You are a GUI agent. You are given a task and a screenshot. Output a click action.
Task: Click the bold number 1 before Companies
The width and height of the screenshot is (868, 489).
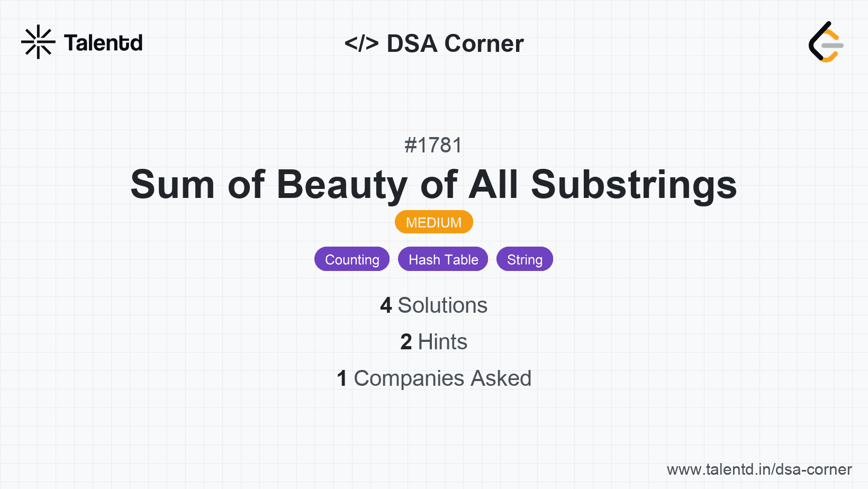(x=342, y=378)
